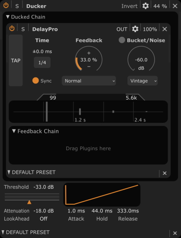Toggle the Ducker power icon
181x238 pixels.
click(x=6, y=6)
